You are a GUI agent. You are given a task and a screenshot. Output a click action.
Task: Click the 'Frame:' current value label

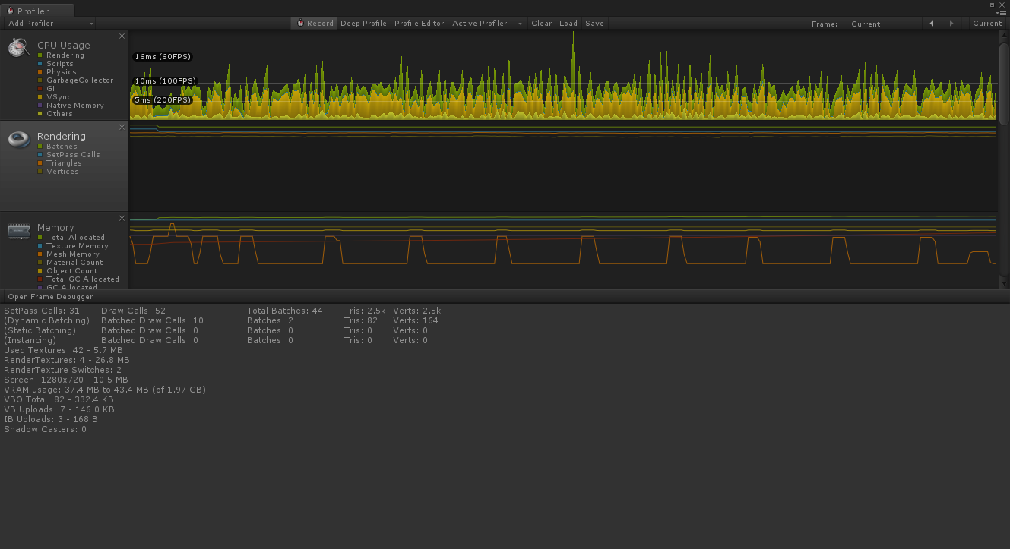[866, 24]
